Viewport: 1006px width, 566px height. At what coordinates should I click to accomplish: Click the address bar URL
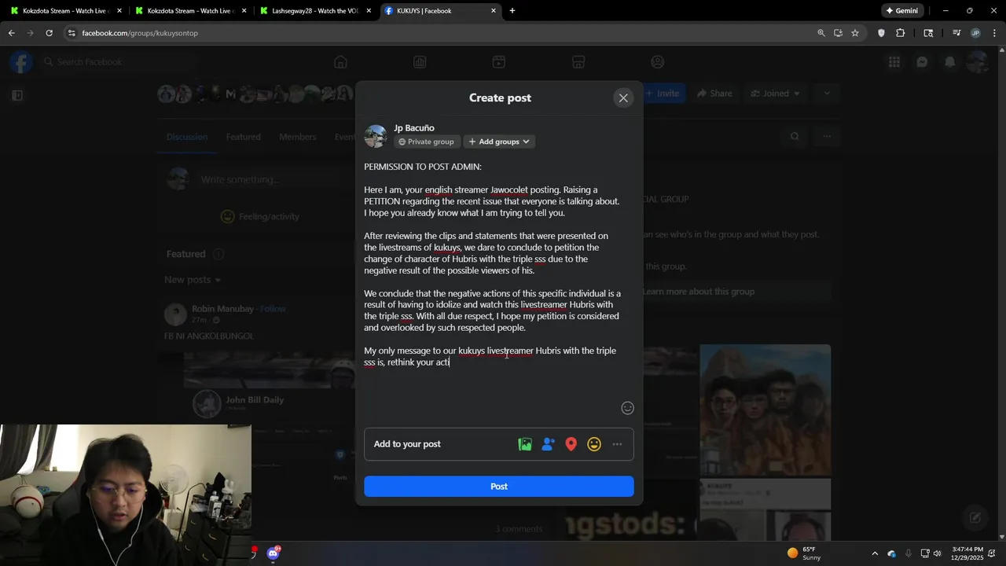(140, 33)
